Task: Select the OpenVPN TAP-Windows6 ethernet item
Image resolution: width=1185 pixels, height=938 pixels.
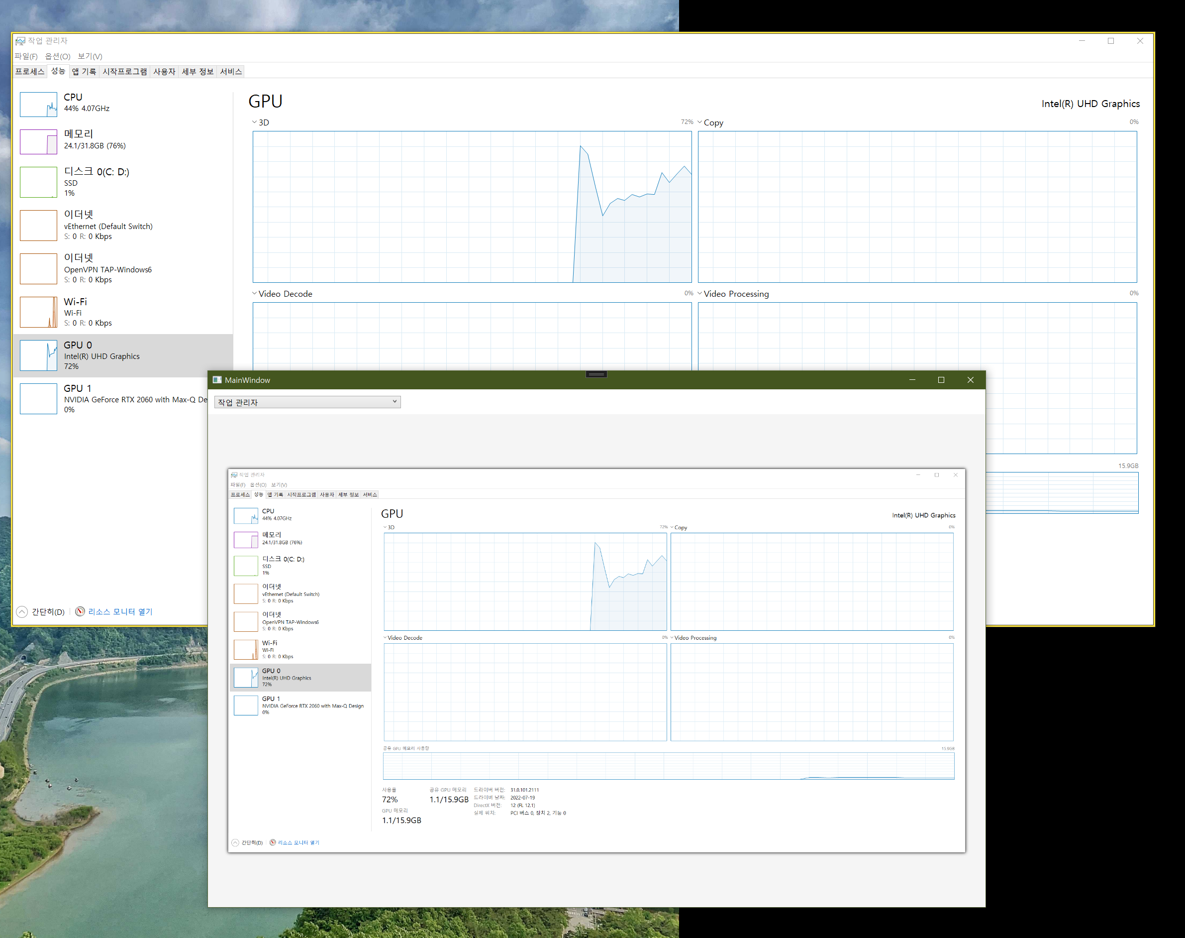Action: (107, 269)
